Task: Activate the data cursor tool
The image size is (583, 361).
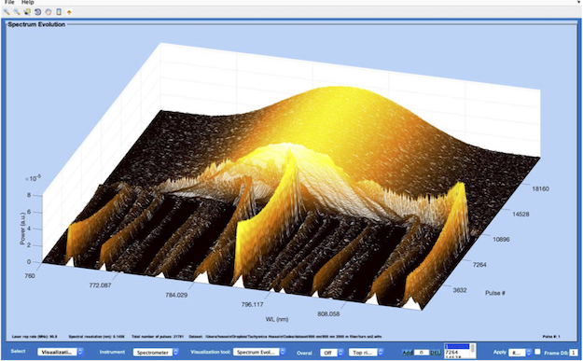Action: (x=27, y=12)
